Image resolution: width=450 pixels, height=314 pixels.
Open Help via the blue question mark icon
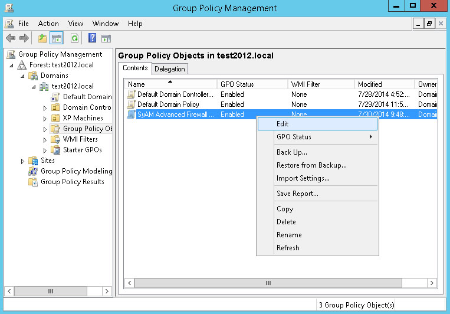(x=92, y=38)
